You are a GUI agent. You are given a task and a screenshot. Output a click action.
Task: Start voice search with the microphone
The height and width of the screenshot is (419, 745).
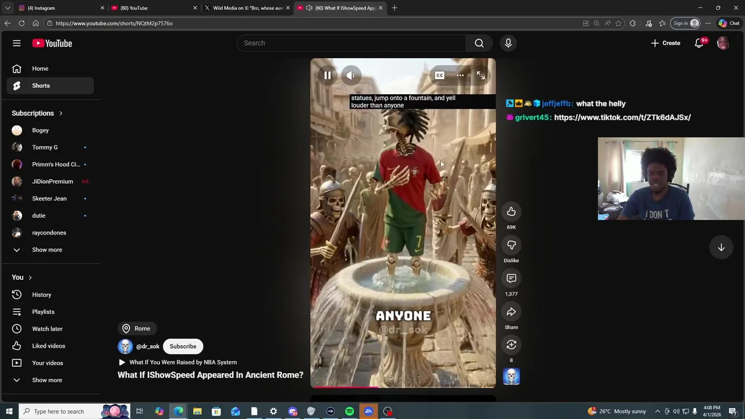508,43
